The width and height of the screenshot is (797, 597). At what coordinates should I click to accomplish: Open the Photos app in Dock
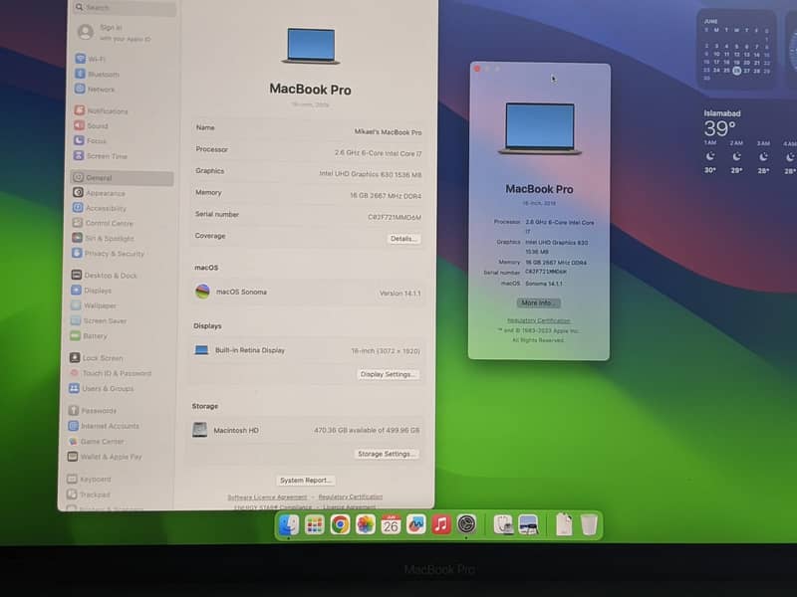(x=366, y=524)
